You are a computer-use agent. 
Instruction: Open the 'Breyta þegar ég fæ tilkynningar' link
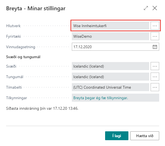click(x=101, y=98)
